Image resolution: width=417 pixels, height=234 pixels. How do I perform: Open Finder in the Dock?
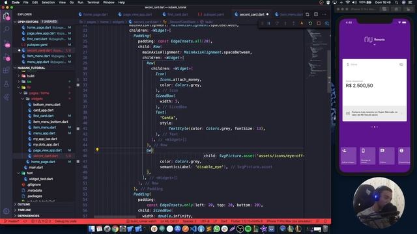92,229
